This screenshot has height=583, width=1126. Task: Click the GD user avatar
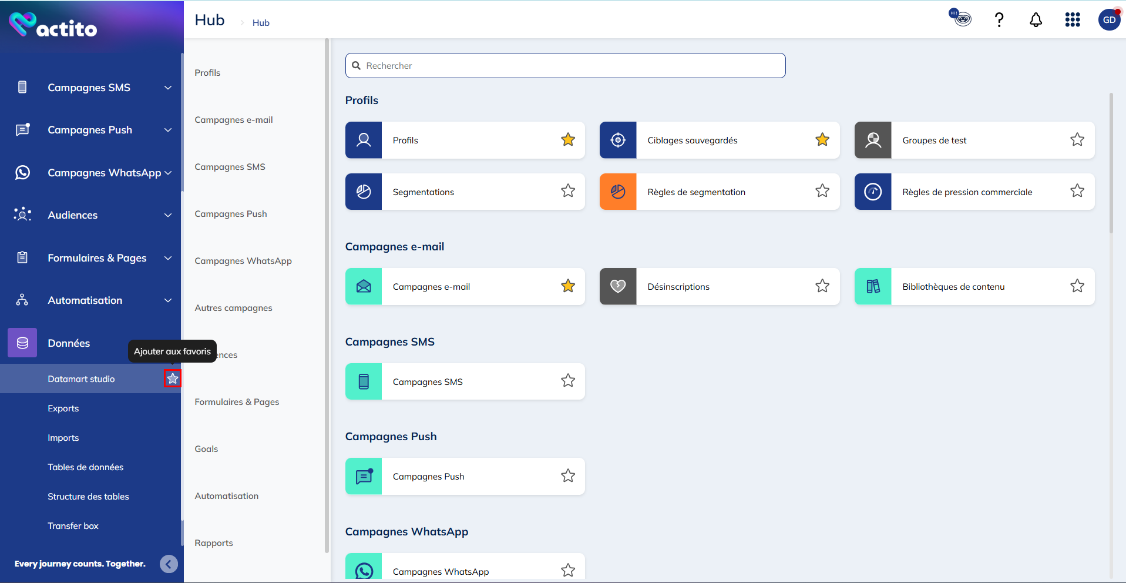[x=1108, y=20]
